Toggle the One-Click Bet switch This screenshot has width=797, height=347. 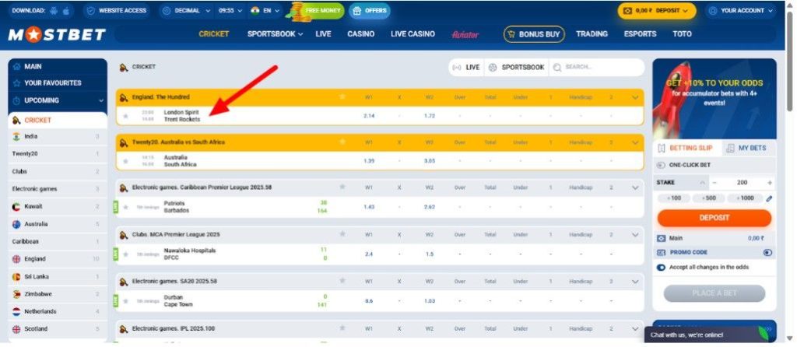point(661,165)
